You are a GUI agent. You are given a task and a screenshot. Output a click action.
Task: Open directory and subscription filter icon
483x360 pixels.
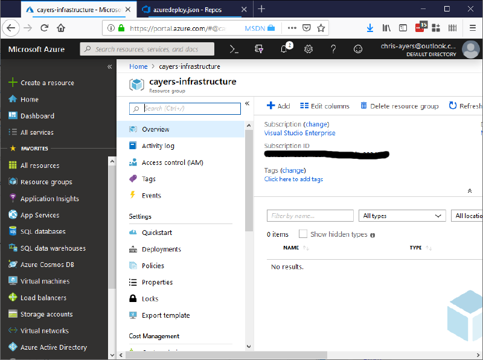(x=260, y=49)
